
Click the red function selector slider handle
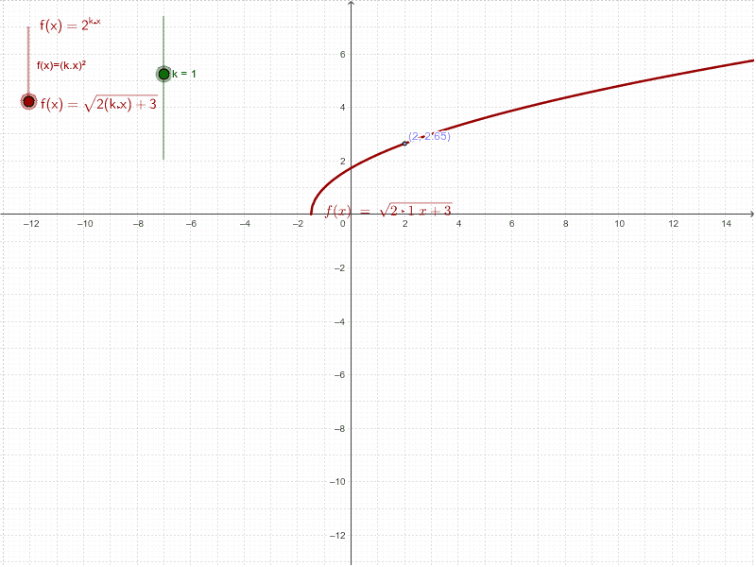(x=29, y=102)
